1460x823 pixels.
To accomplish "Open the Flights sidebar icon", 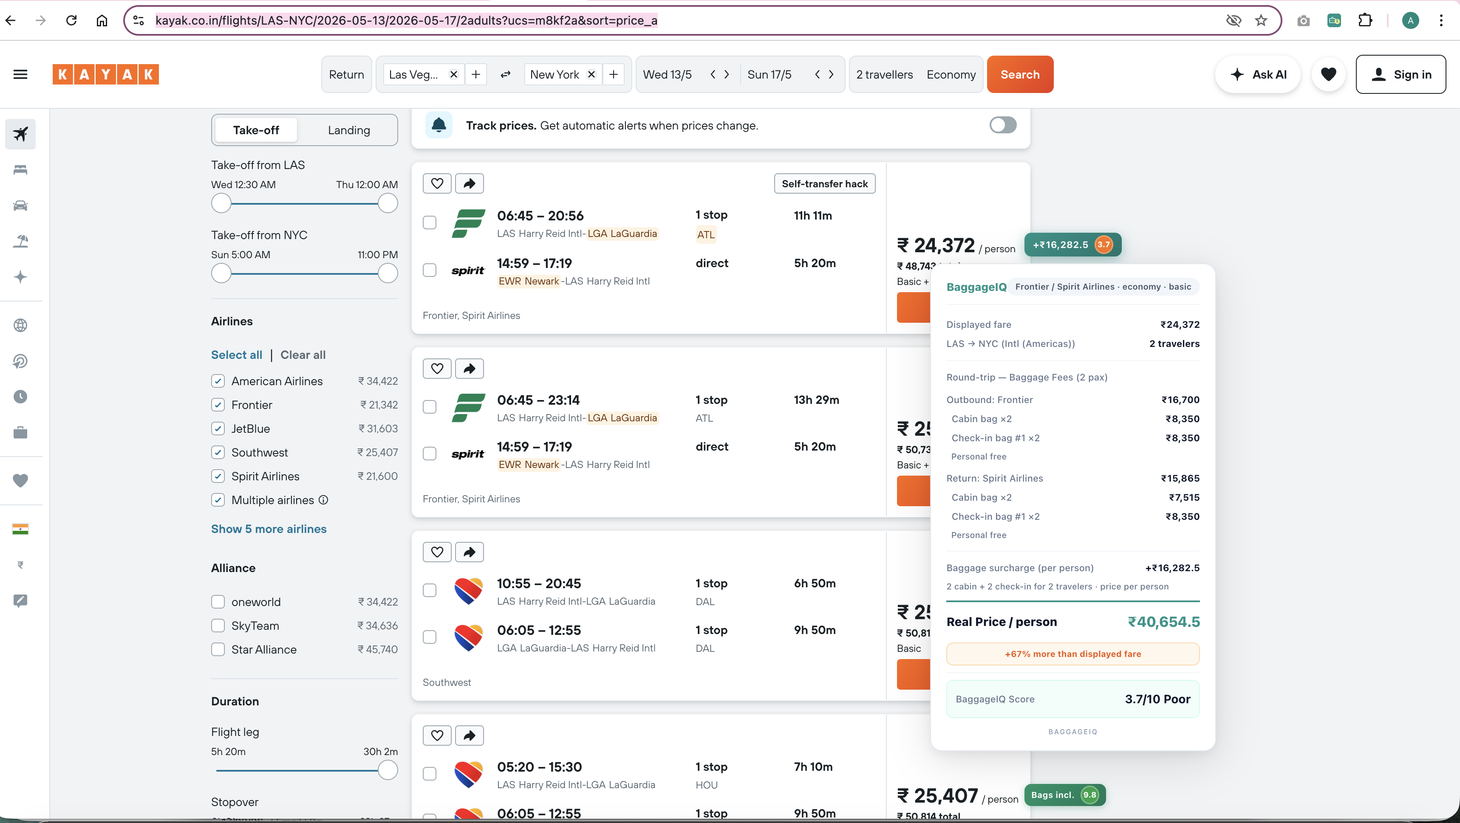I will click(x=20, y=134).
